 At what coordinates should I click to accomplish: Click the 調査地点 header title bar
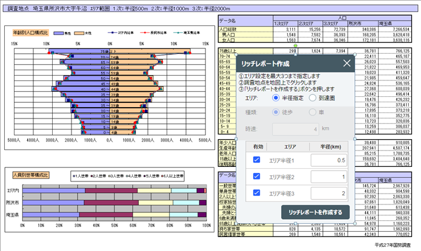point(210,8)
